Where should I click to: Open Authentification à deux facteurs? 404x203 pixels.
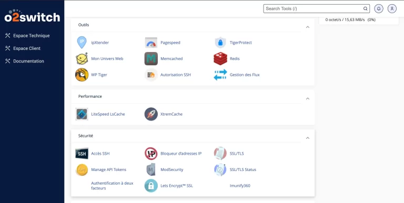(x=113, y=186)
